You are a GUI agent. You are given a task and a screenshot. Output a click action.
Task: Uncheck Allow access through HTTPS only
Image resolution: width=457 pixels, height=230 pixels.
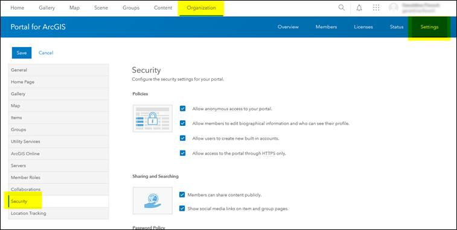pyautogui.click(x=183, y=153)
